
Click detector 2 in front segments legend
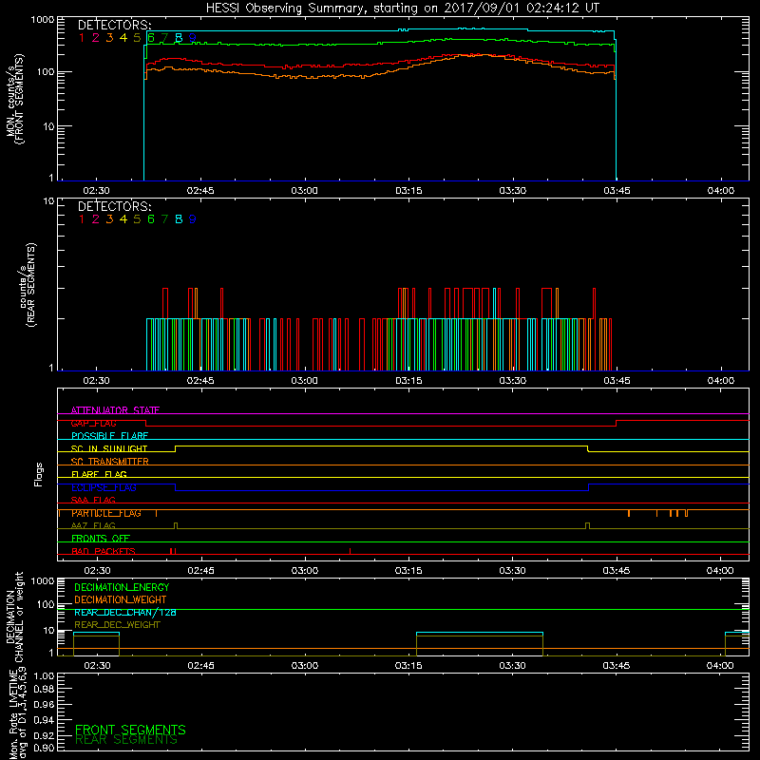pos(96,38)
